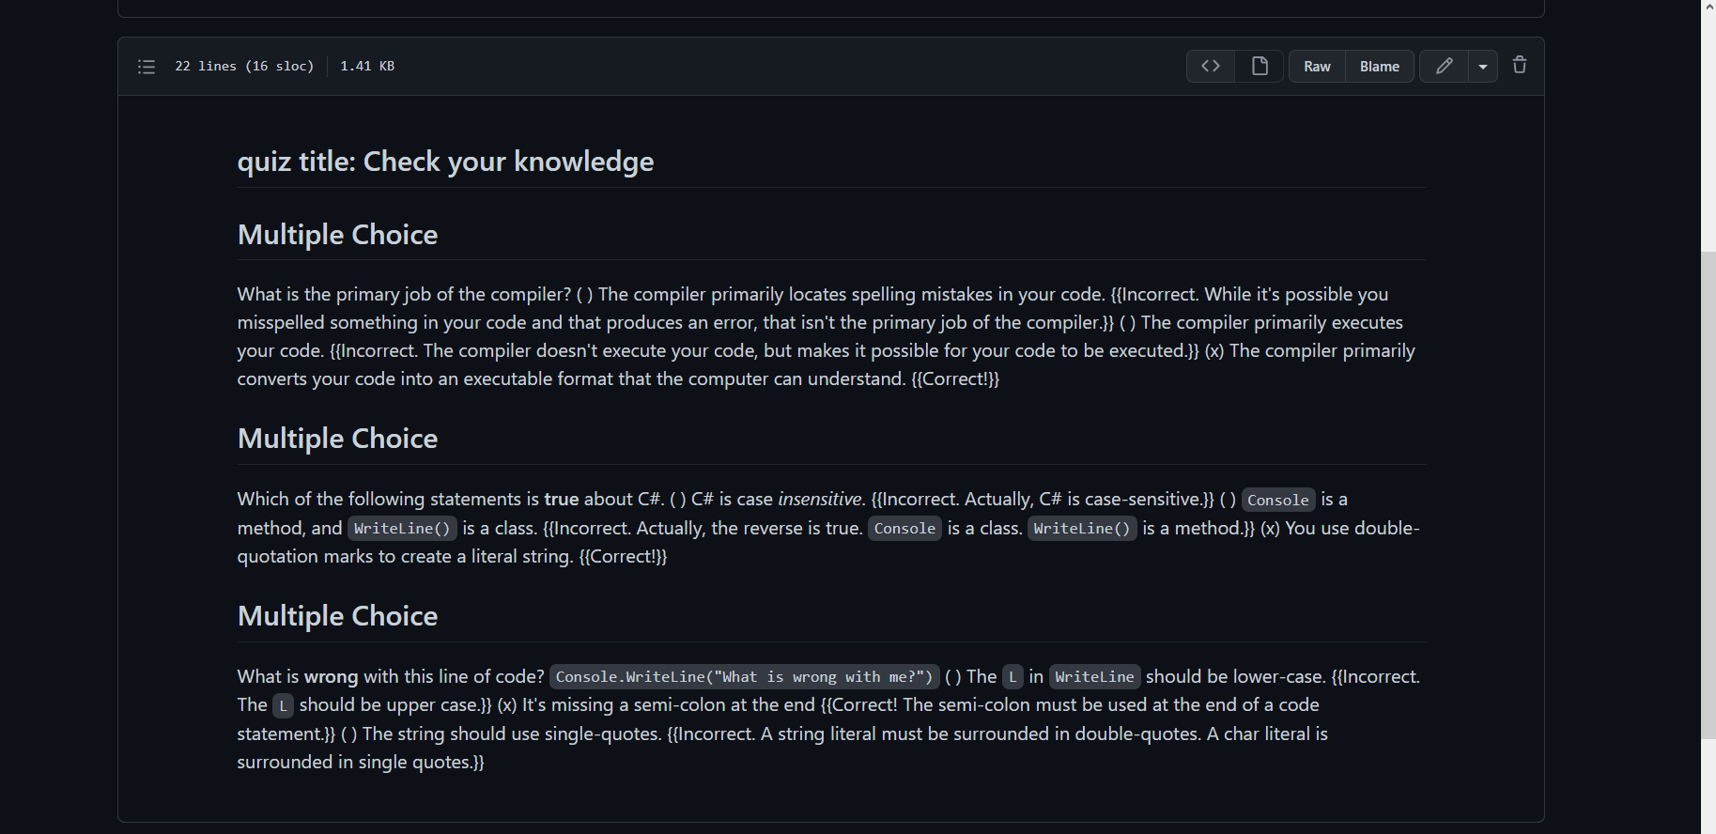Click the "22 lines (16 sloc)" label
Image resolution: width=1716 pixels, height=834 pixels.
[x=244, y=66]
